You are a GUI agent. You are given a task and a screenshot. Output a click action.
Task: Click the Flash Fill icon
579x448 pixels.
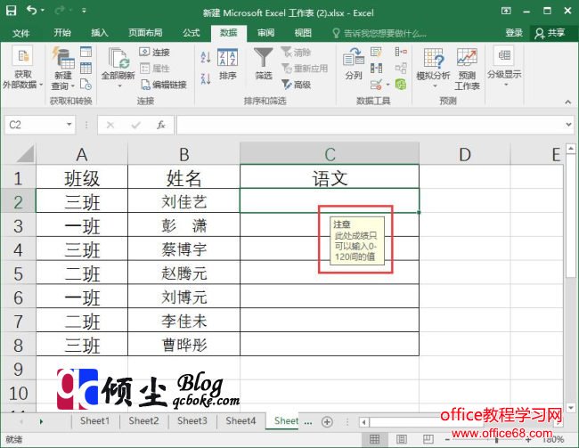376,52
